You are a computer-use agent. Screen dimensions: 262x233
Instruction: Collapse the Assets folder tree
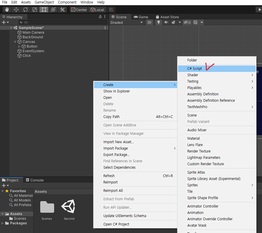click(x=2, y=214)
